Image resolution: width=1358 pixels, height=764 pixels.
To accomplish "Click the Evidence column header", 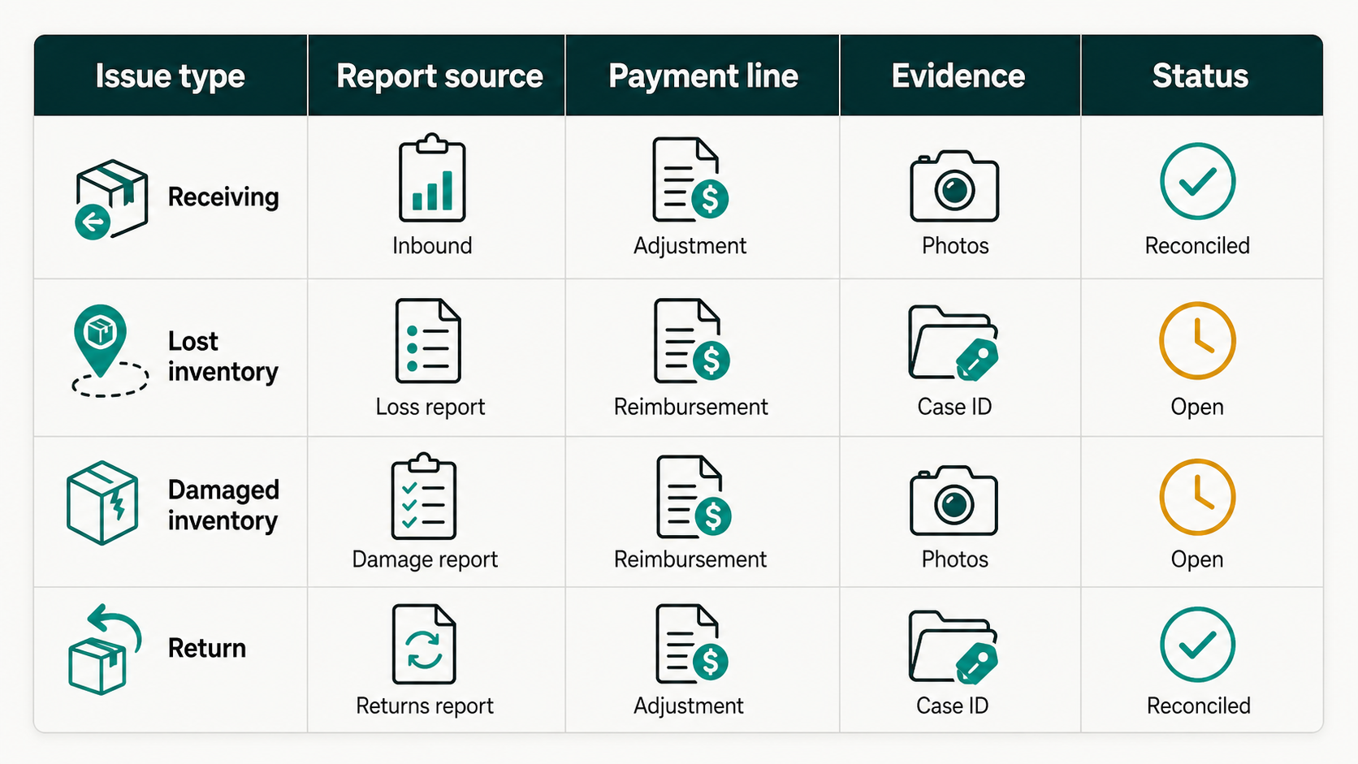I will 958,76.
